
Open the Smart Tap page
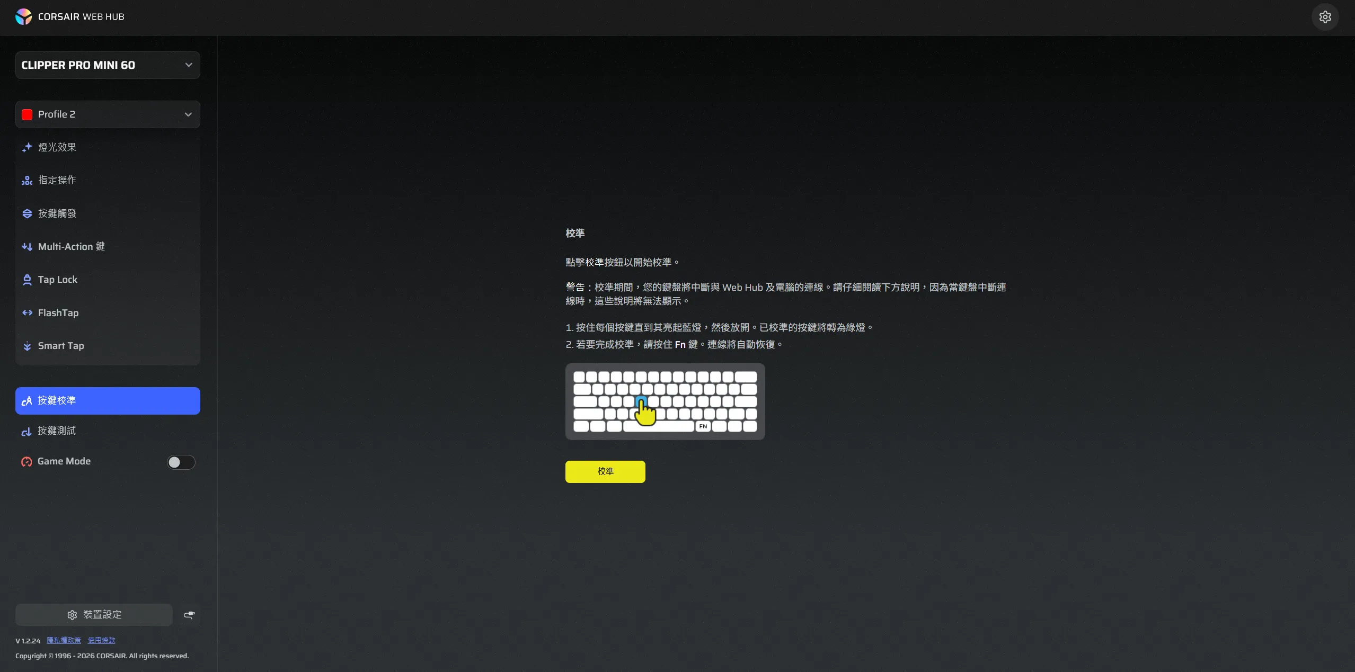tap(108, 346)
